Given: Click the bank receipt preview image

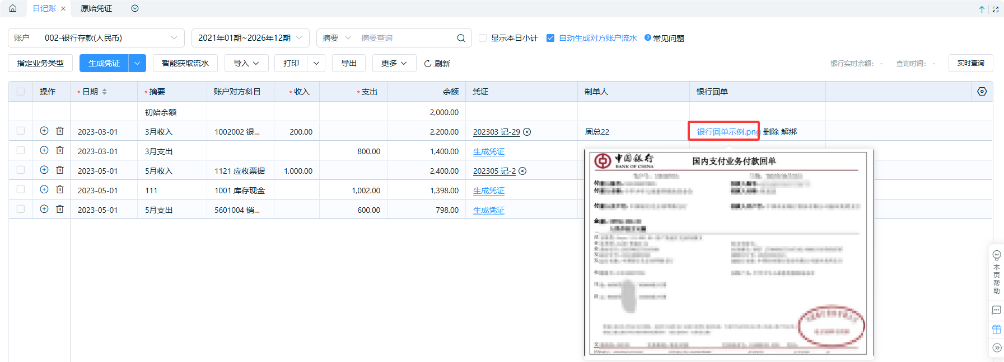Looking at the screenshot, I should pos(728,254).
